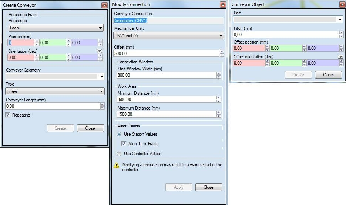Select Use Station Values radio button
This screenshot has width=346, height=205.
[x=119, y=134]
